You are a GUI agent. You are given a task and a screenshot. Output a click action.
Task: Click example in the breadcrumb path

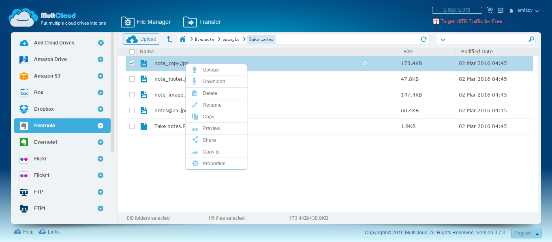tap(231, 39)
